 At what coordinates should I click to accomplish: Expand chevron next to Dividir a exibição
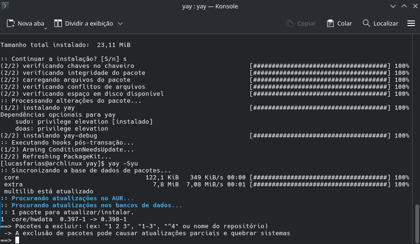[x=120, y=23]
